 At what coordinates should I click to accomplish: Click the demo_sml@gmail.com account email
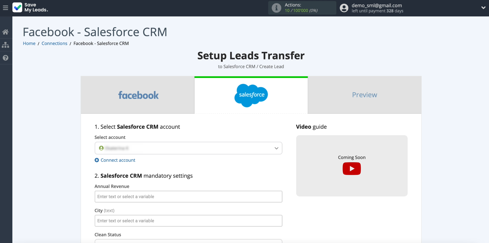377,5
